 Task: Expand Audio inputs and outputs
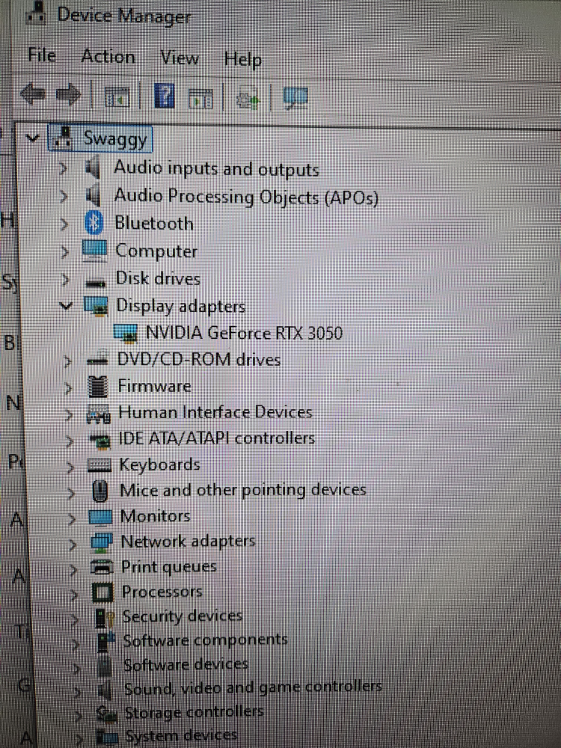(x=64, y=168)
